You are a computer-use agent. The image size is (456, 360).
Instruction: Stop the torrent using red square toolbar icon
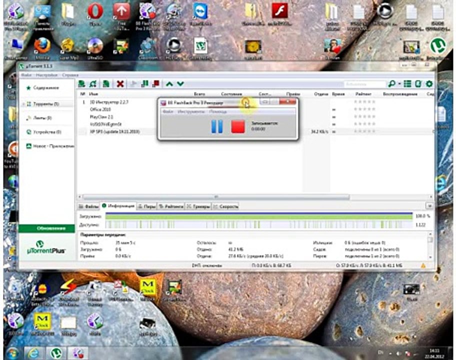pos(156,84)
